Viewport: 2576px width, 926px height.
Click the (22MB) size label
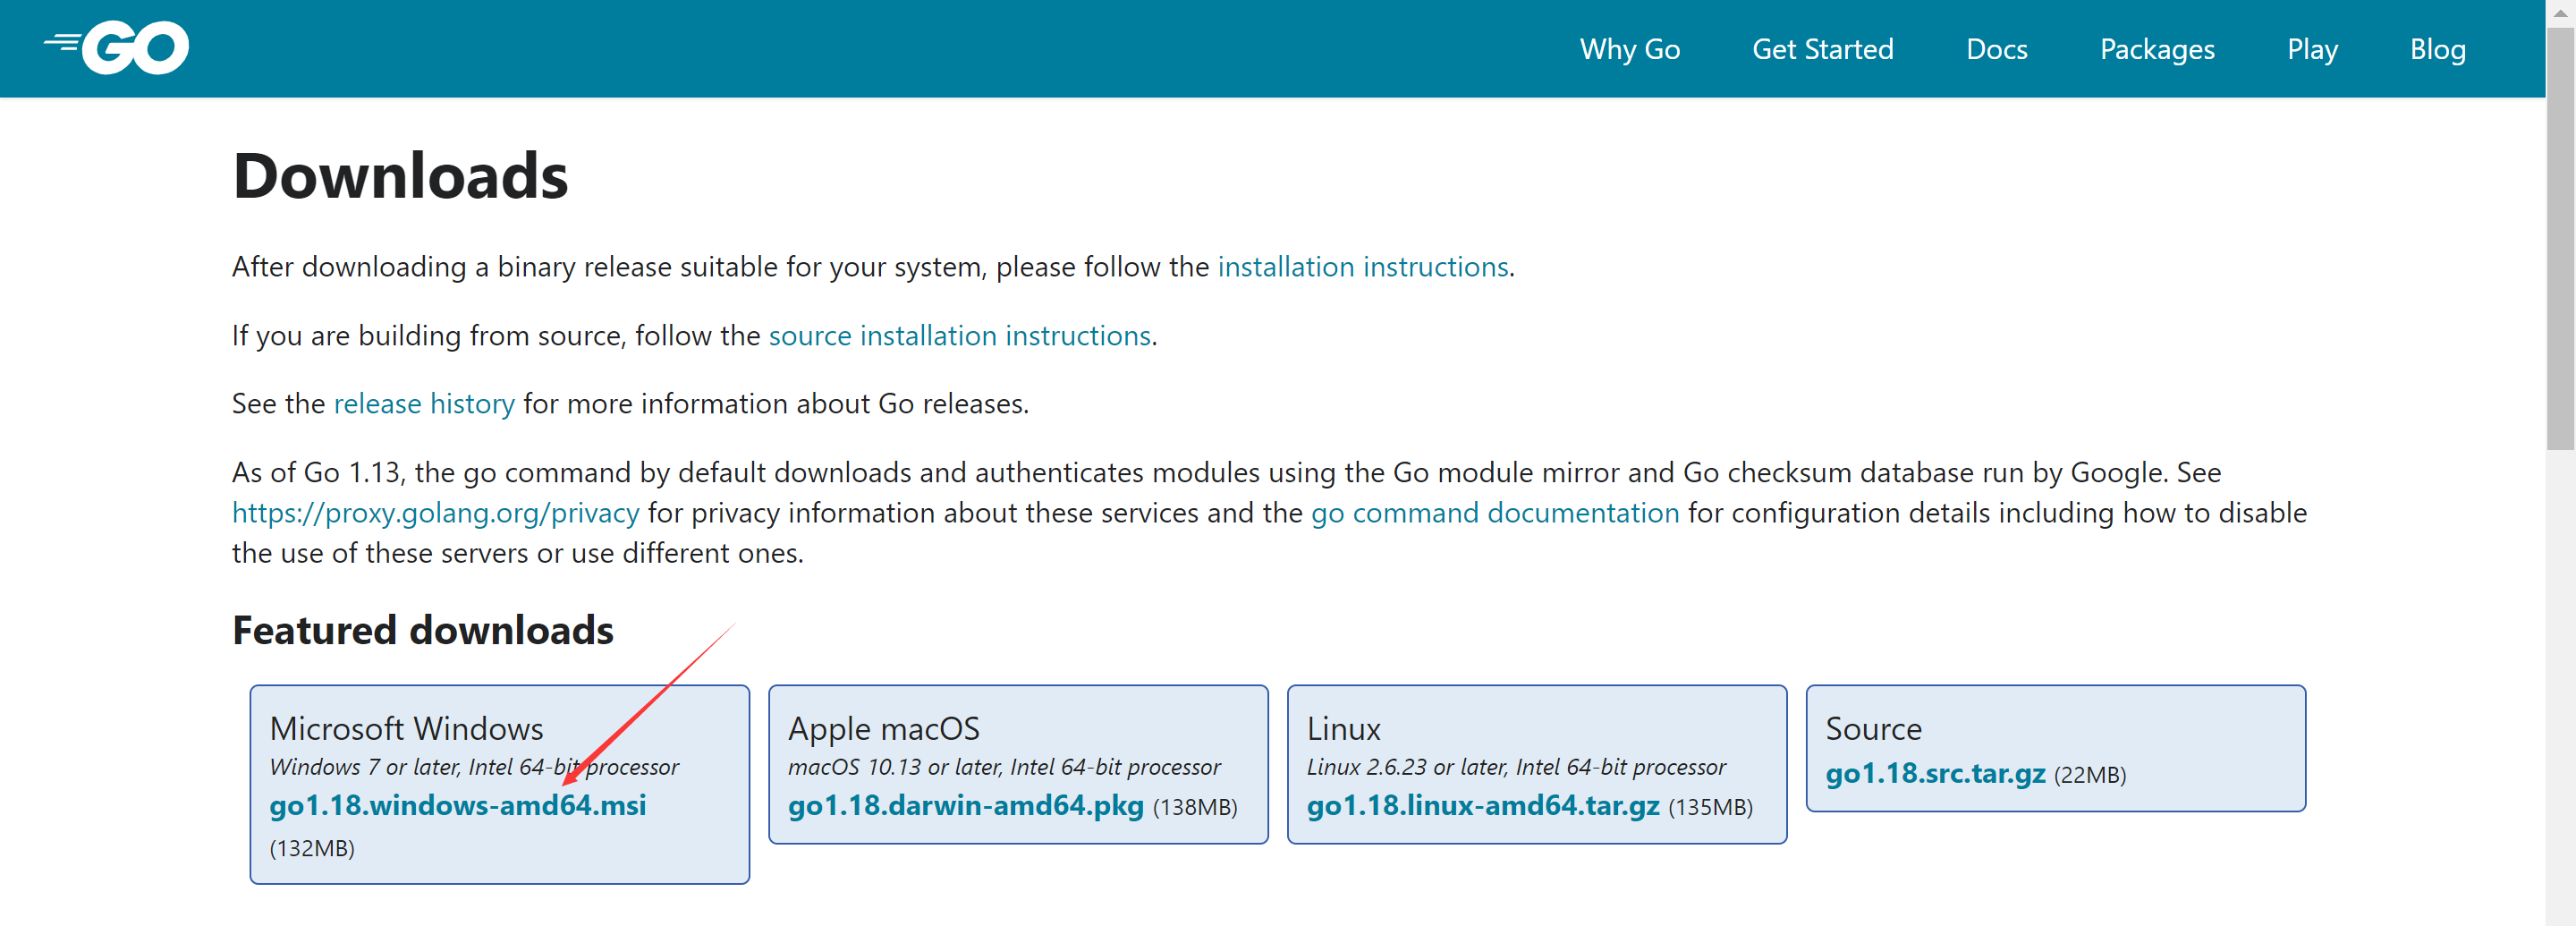2089,775
